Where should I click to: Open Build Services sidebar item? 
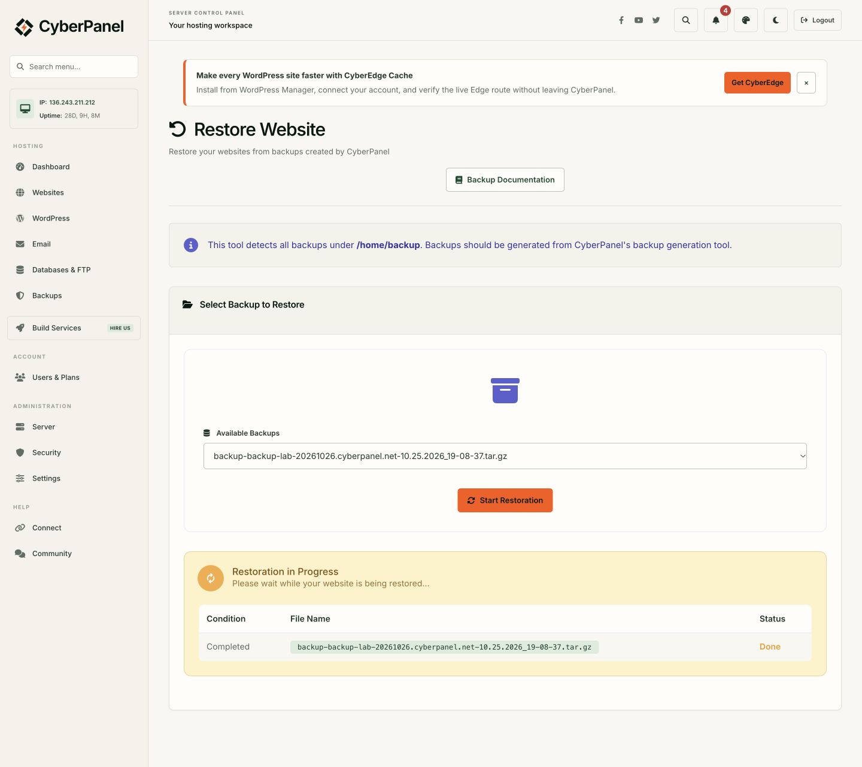74,328
